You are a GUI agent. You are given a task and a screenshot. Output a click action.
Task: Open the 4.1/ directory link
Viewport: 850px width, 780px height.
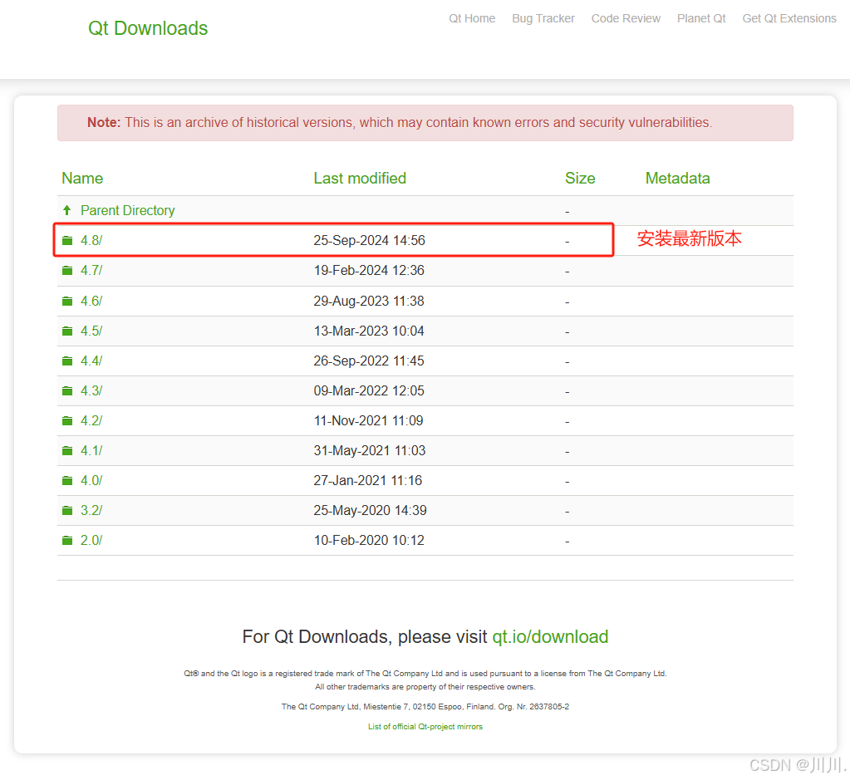(91, 450)
